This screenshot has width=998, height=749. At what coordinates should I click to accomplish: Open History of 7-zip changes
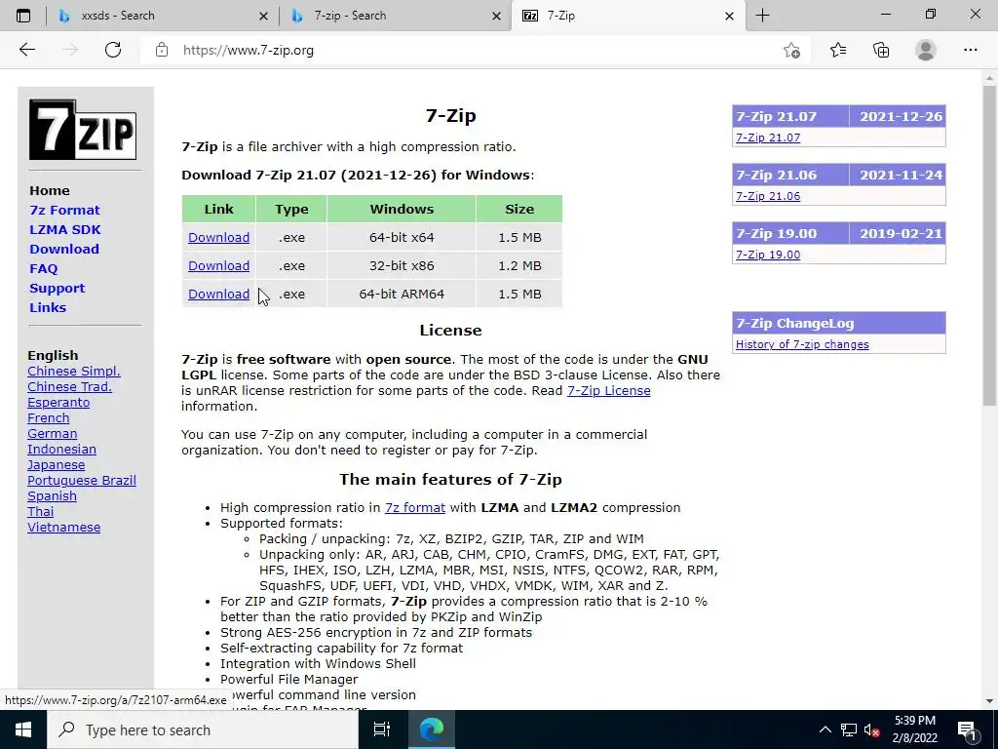pos(802,344)
